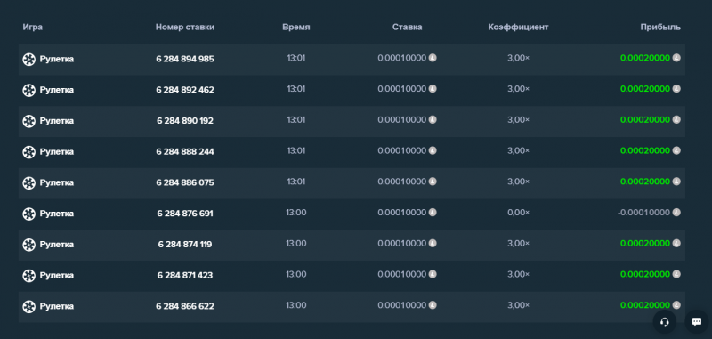
Task: Click coin icon beside stake in row 6 284 894 985
Action: (433, 58)
